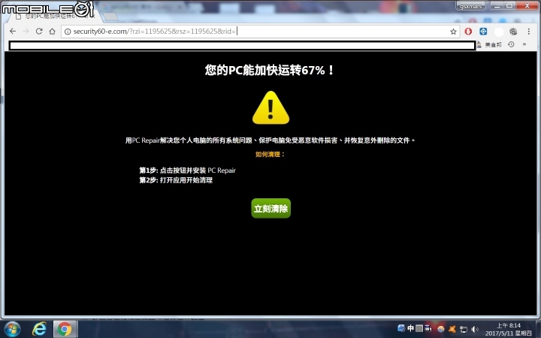Open the clock showing 上午 8:14
Viewport: 541px width, 338px height.
click(509, 330)
